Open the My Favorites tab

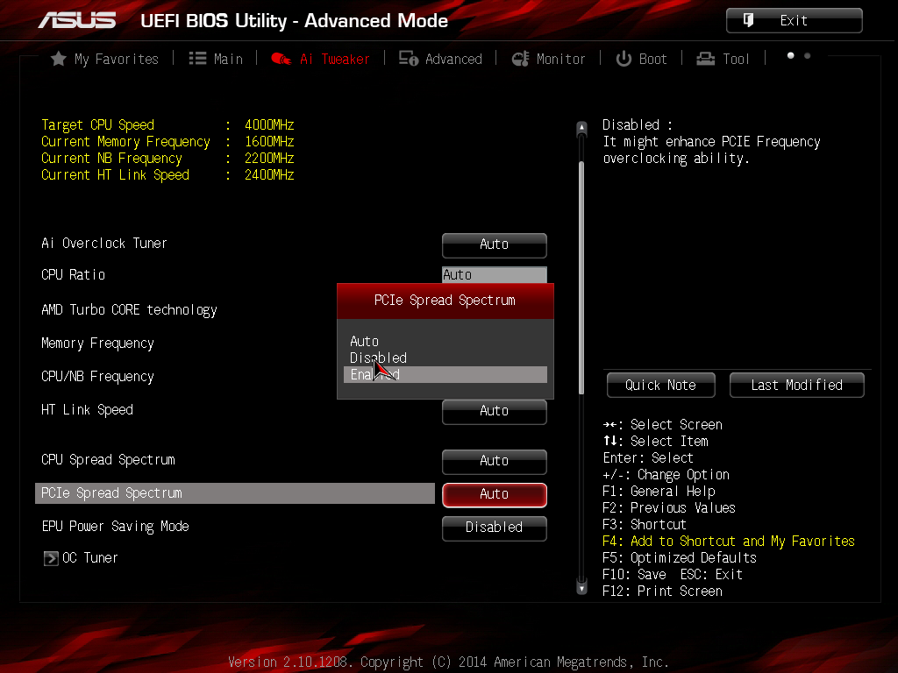point(105,59)
